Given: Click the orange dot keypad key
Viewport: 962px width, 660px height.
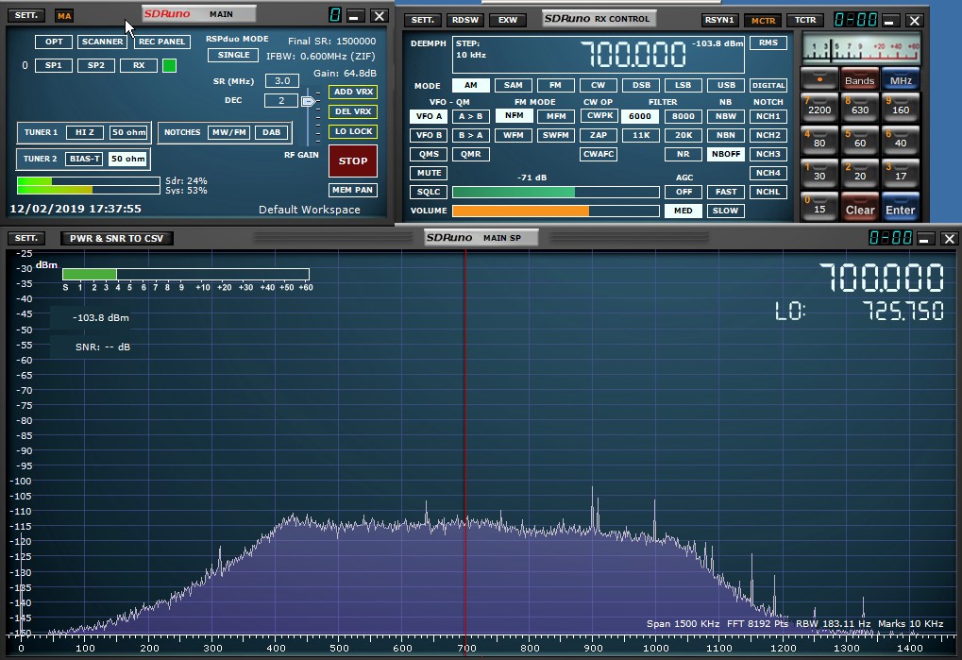Looking at the screenshot, I should point(819,79).
